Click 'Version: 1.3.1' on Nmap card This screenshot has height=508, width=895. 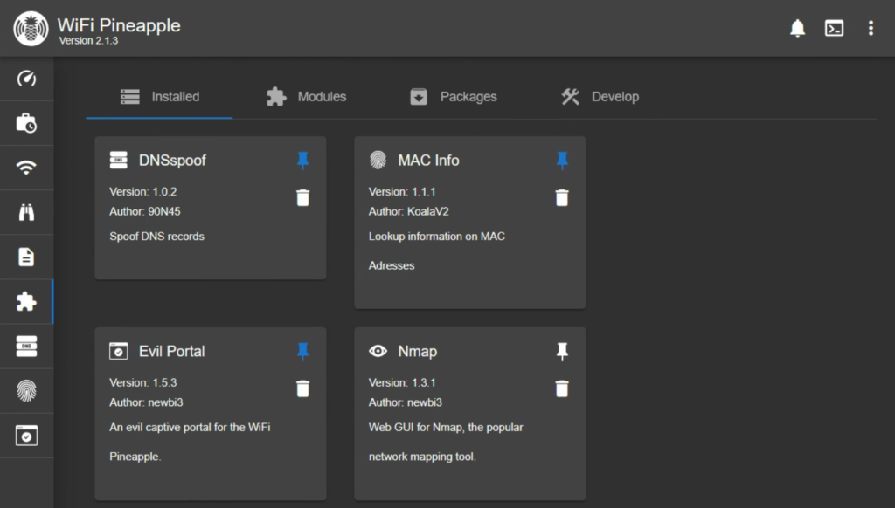click(x=402, y=382)
